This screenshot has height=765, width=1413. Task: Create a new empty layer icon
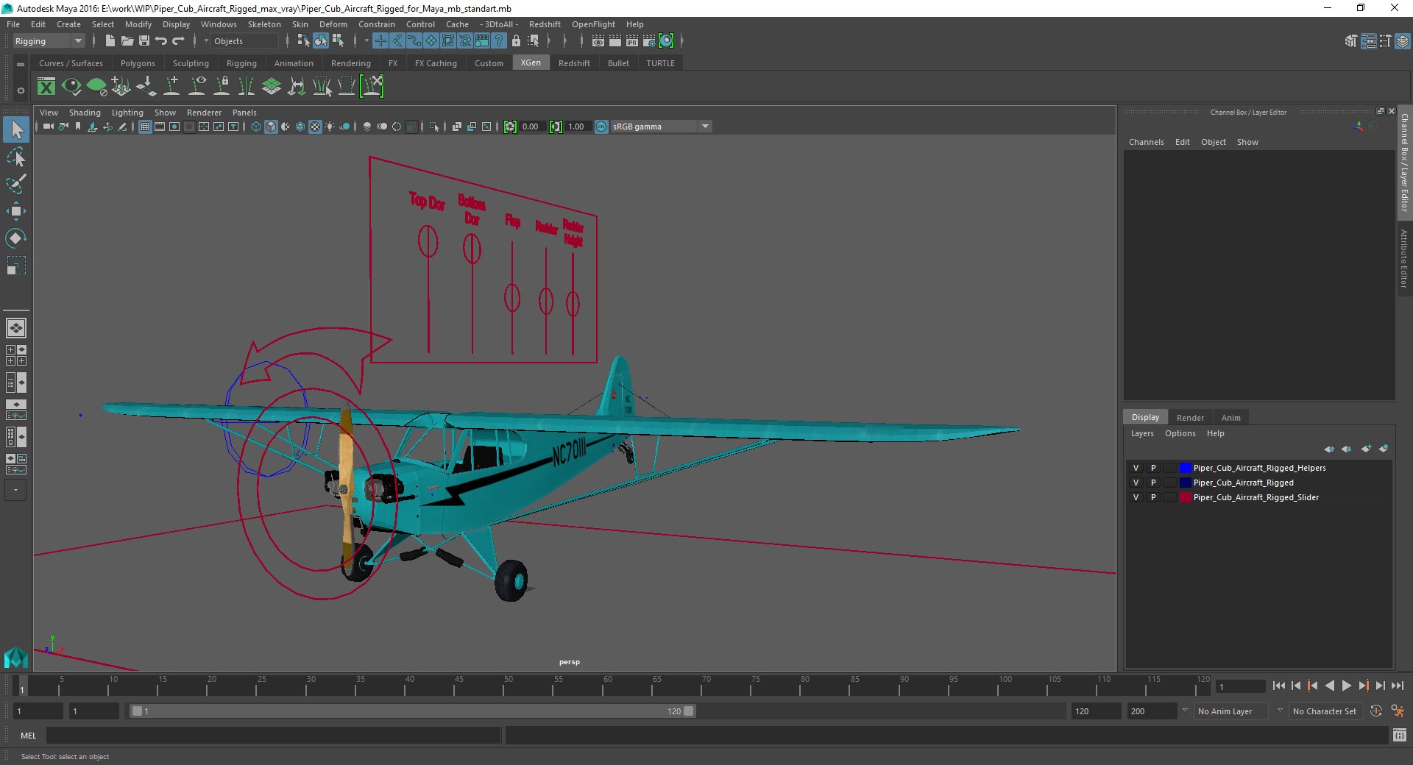coord(1367,449)
